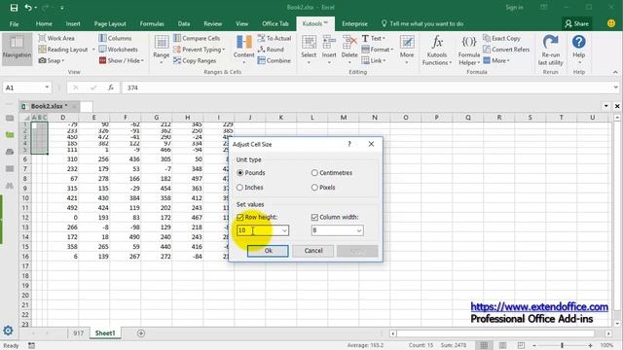Re-run last utility

(550, 50)
